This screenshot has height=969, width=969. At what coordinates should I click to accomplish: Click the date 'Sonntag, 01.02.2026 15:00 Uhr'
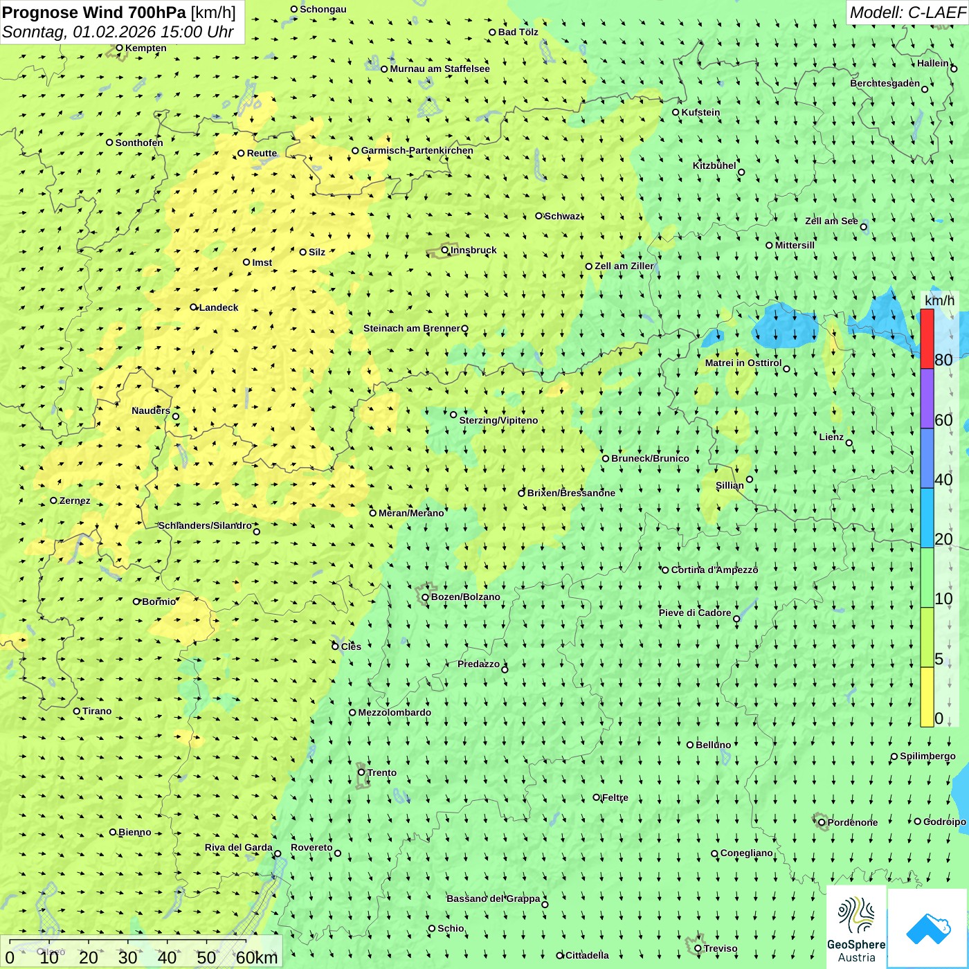118,32
